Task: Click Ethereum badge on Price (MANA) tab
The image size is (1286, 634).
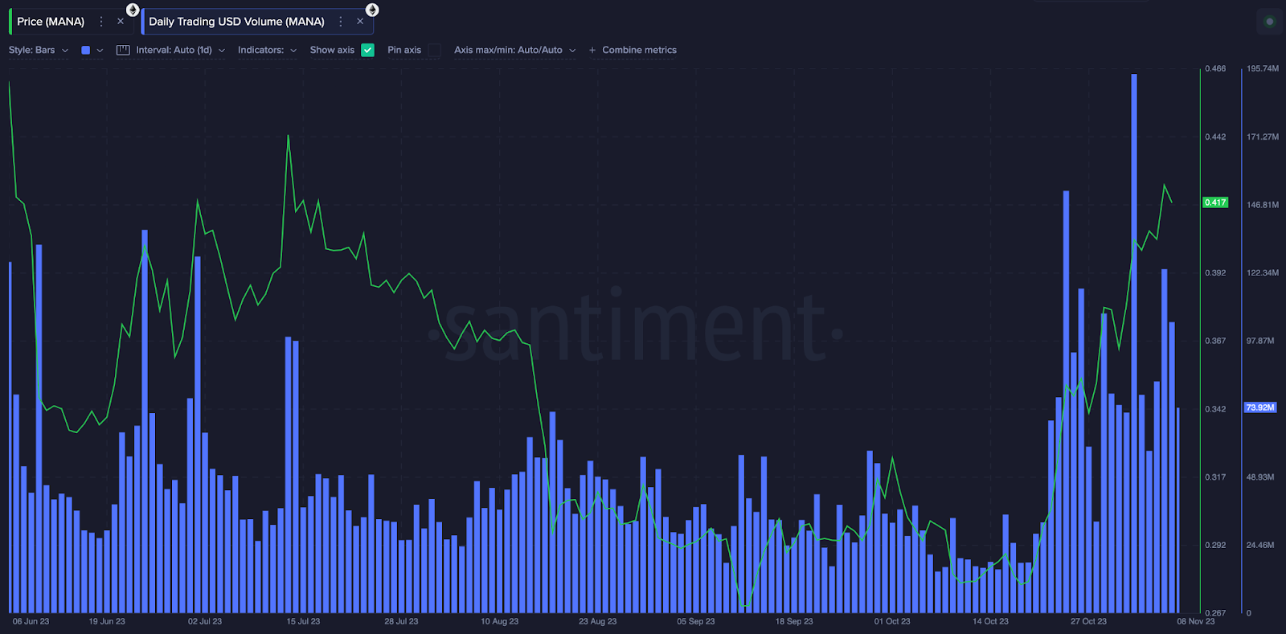Action: point(133,10)
